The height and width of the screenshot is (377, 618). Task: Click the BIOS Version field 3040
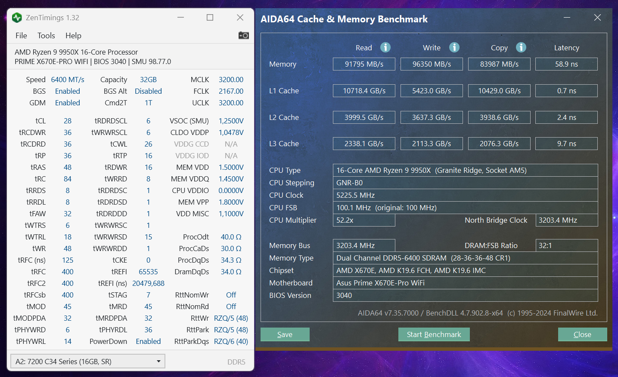click(x=465, y=295)
